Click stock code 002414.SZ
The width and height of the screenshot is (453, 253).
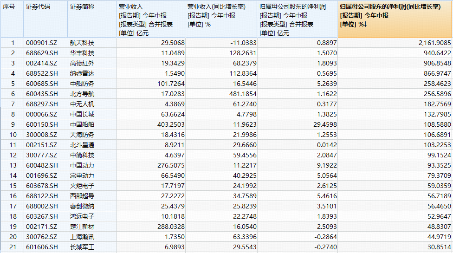42,63
